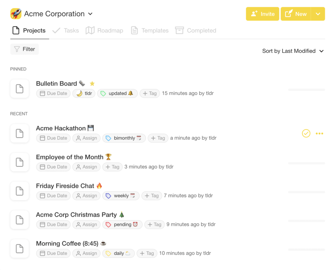Open the Filter button
Viewport: 335px width, 270px height.
click(25, 49)
